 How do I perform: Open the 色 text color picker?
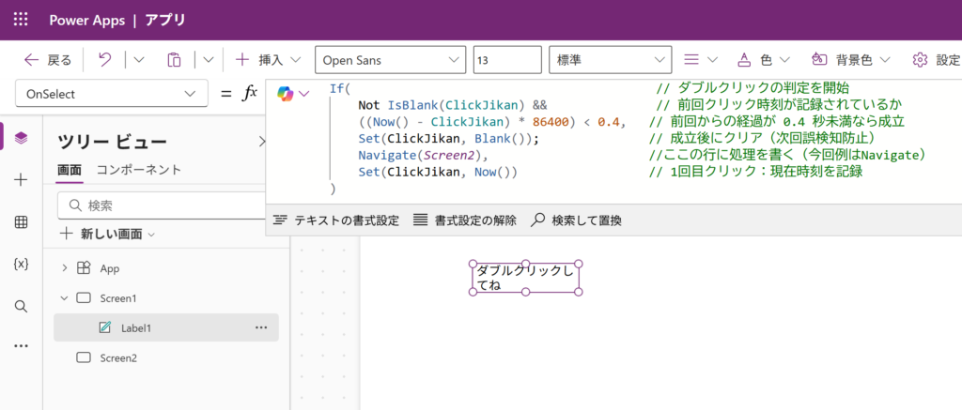763,60
